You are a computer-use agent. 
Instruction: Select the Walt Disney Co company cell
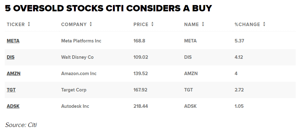[77, 57]
